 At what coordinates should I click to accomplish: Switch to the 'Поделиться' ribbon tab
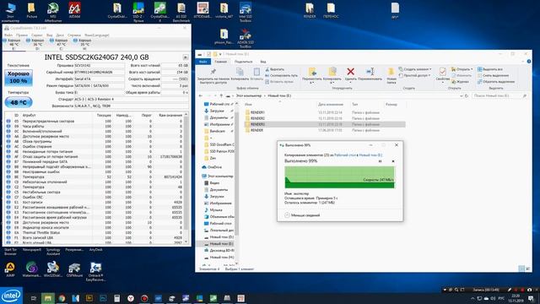pos(244,62)
